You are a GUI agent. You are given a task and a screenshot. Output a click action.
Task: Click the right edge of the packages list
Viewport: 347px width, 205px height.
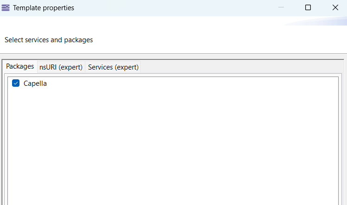point(334,139)
